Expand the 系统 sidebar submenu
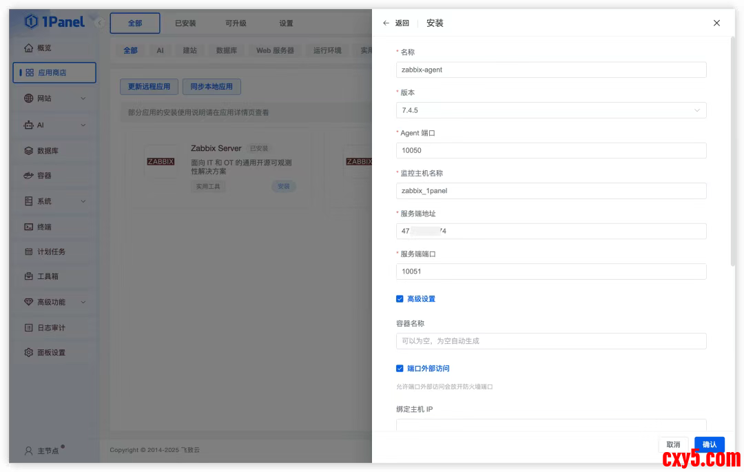Viewport: 744px width, 472px height. coord(83,201)
